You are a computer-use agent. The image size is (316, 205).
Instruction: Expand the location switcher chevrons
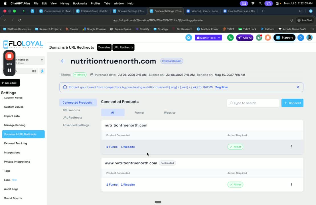[42, 60]
